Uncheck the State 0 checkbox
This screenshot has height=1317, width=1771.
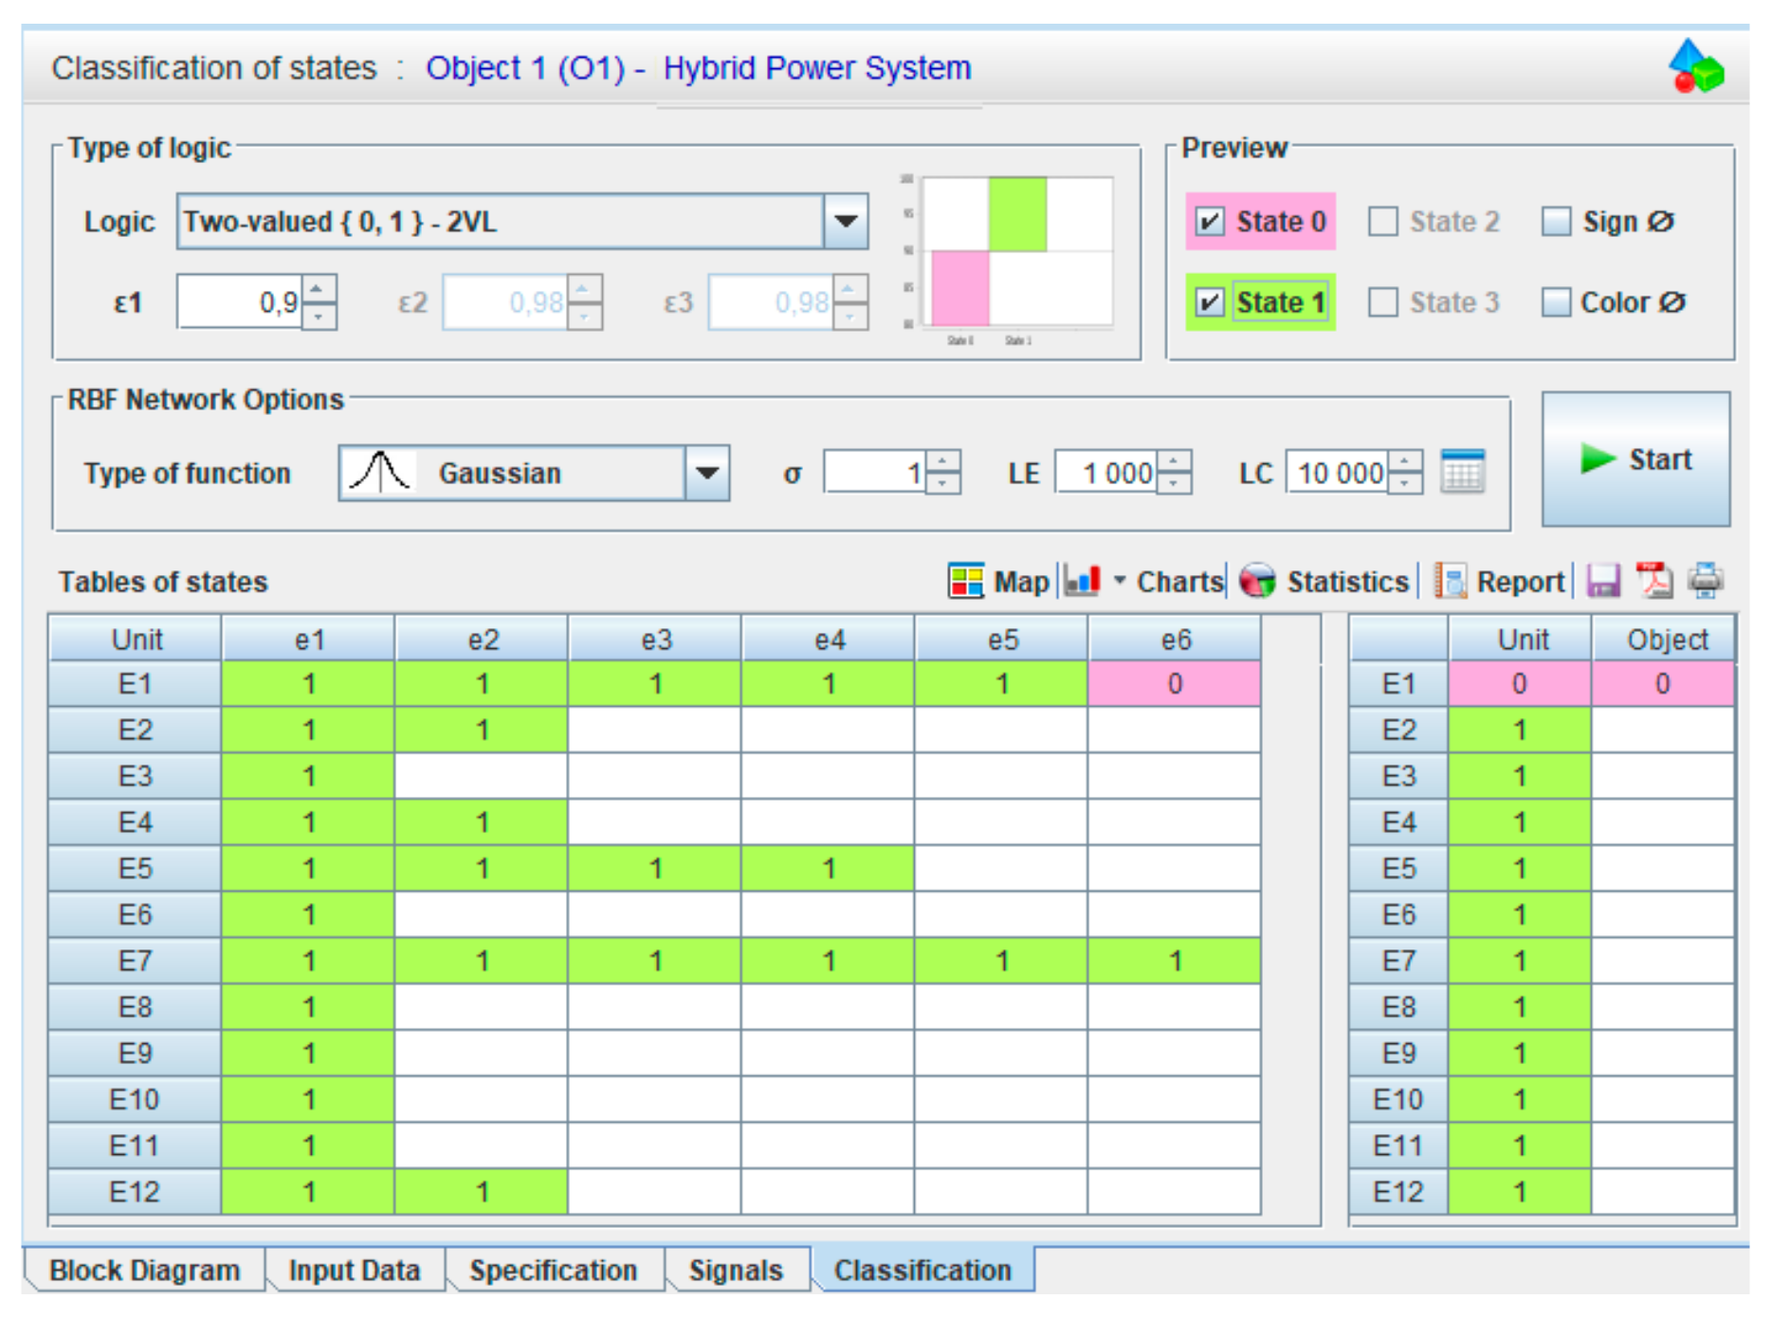point(1210,222)
